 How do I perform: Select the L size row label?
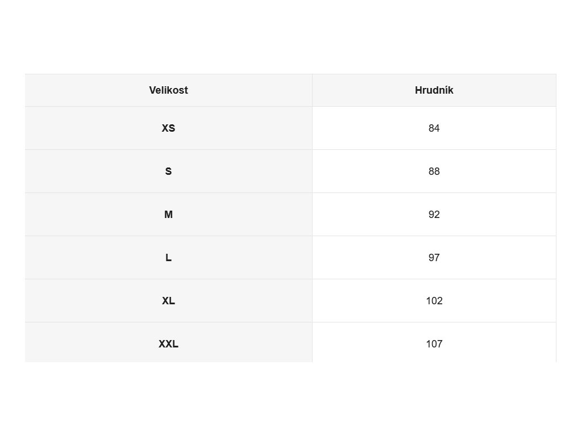pyautogui.click(x=168, y=258)
